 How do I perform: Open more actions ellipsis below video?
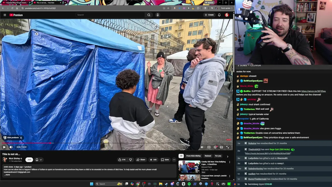coord(174,160)
